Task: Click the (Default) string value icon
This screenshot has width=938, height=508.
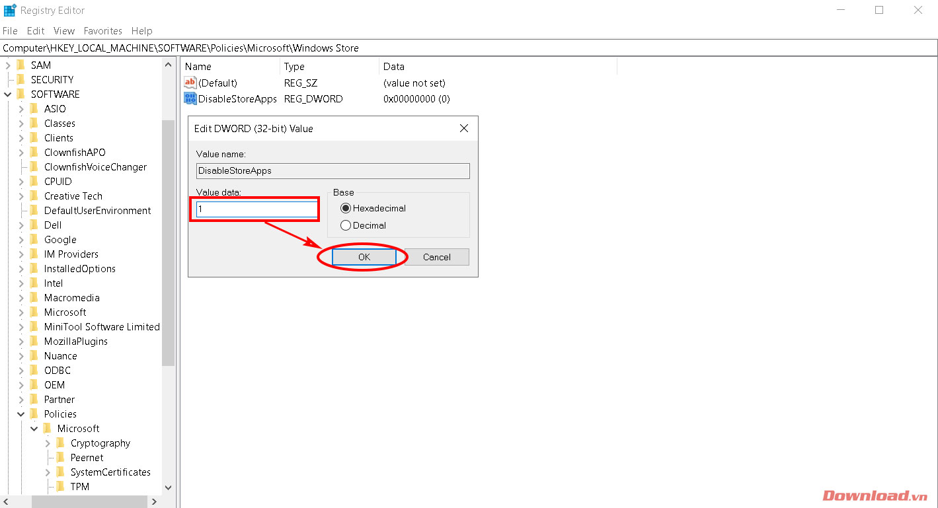Action: pyautogui.click(x=190, y=83)
